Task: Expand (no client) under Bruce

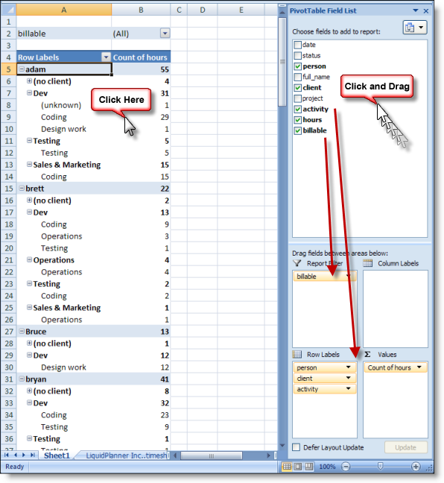Action: 29,343
